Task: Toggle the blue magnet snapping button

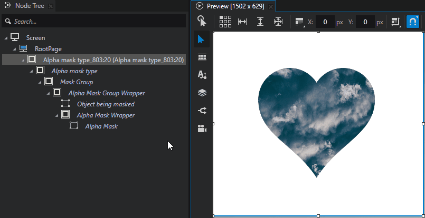Action: pos(413,22)
